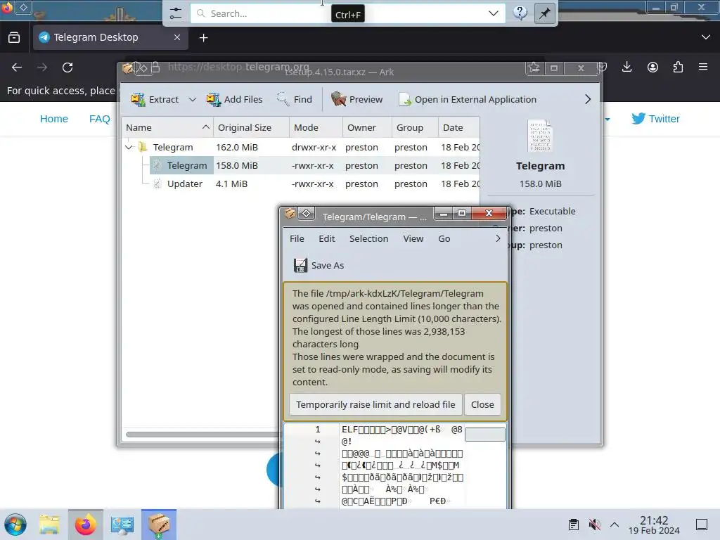Click Add Files in Ark toolbar
This screenshot has width=720, height=540.
235,99
